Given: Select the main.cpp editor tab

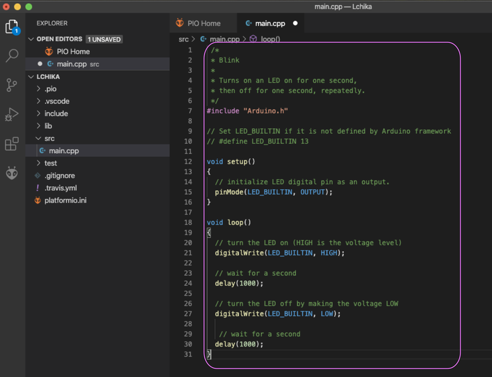Looking at the screenshot, I should [x=270, y=24].
